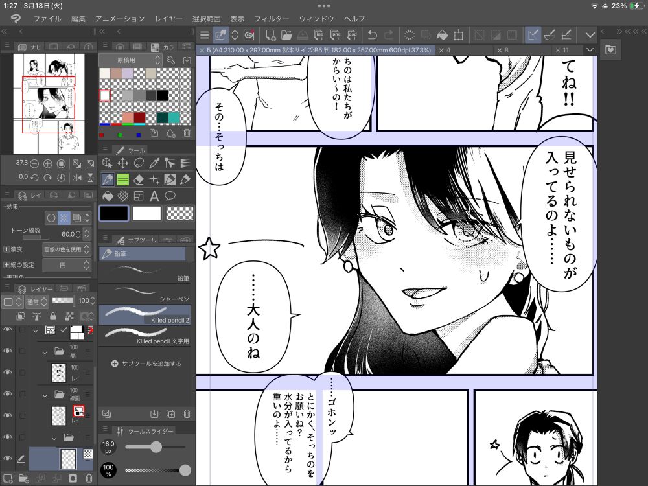Delete sub tool with trash icon

(187, 413)
